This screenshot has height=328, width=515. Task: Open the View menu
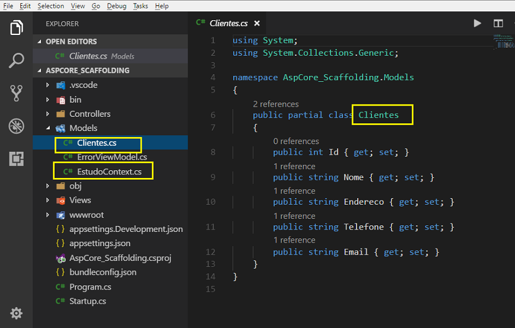[x=78, y=6]
